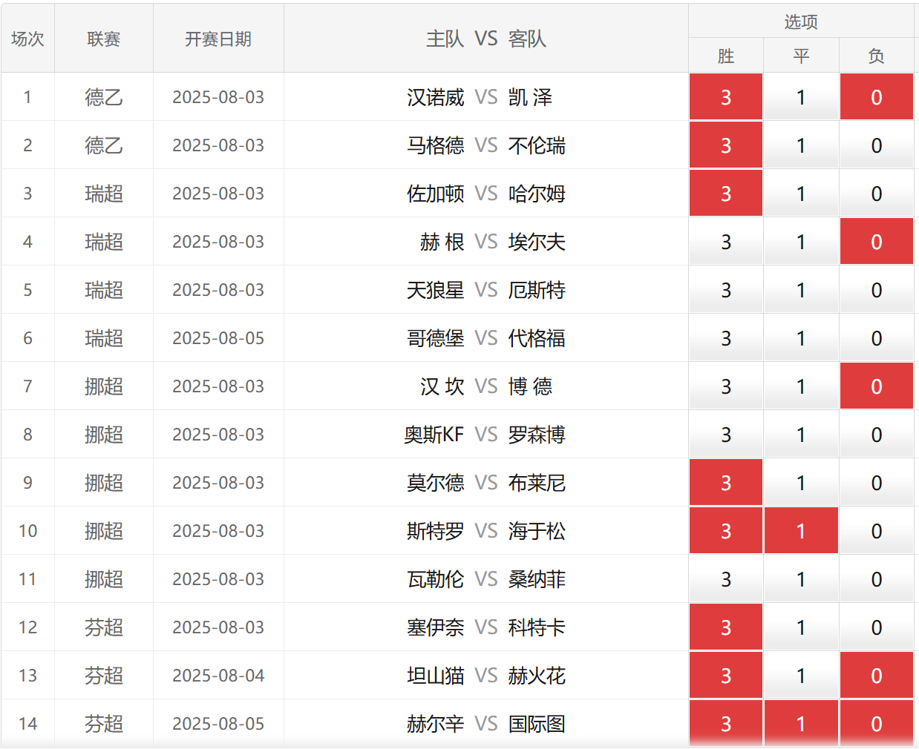
Task: Click league 德乙 in row 1
Action: point(104,97)
